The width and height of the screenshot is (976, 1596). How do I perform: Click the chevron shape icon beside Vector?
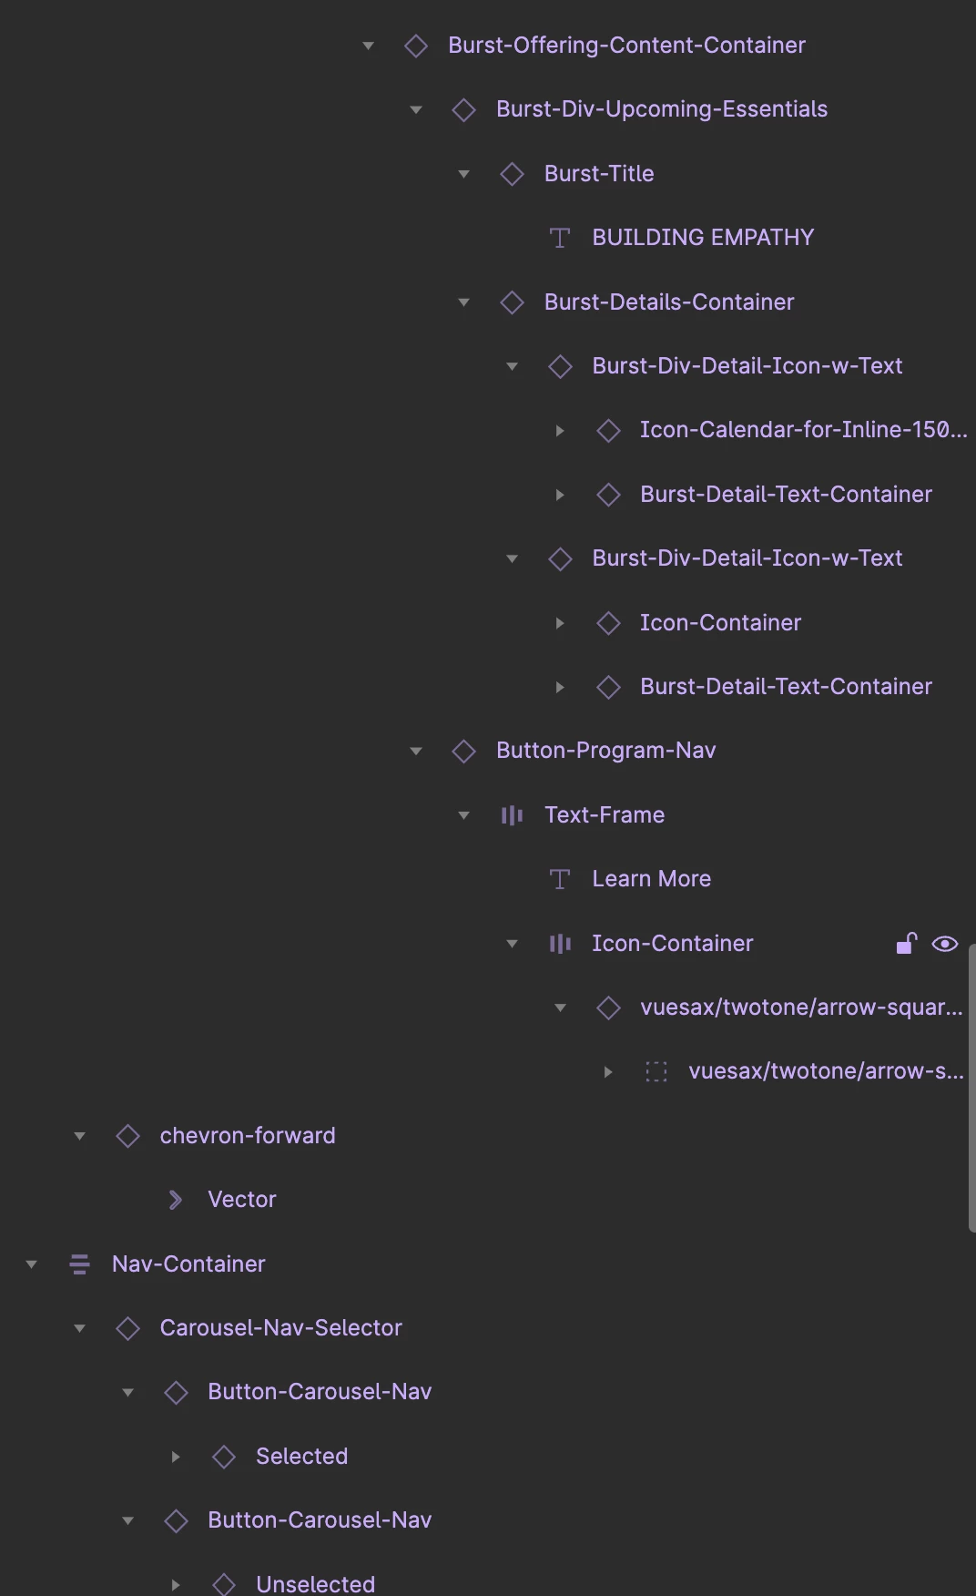pos(176,1200)
